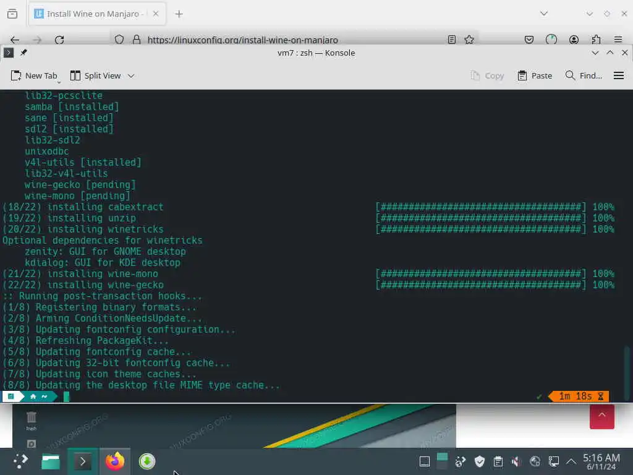This screenshot has width=633, height=475.
Task: Toggle the muted audio volume tray icon
Action: (x=516, y=461)
